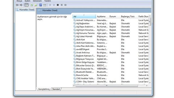Open the Yardım menu

48,1
